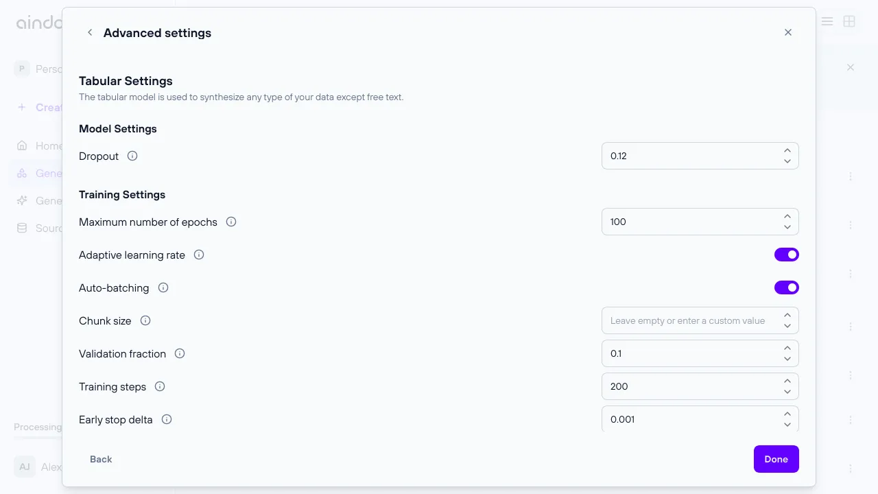Disable the Adaptive learning rate toggle

(x=787, y=255)
